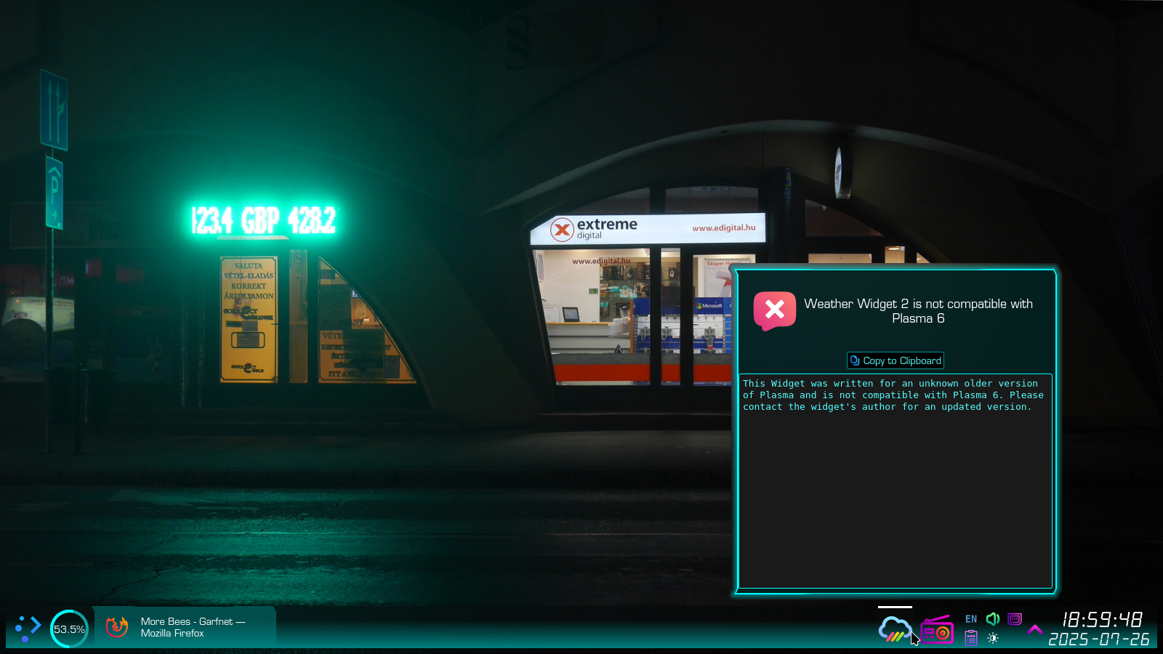Open the removable devices tray icon
Viewport: 1163px width, 654px height.
pyautogui.click(x=1015, y=619)
